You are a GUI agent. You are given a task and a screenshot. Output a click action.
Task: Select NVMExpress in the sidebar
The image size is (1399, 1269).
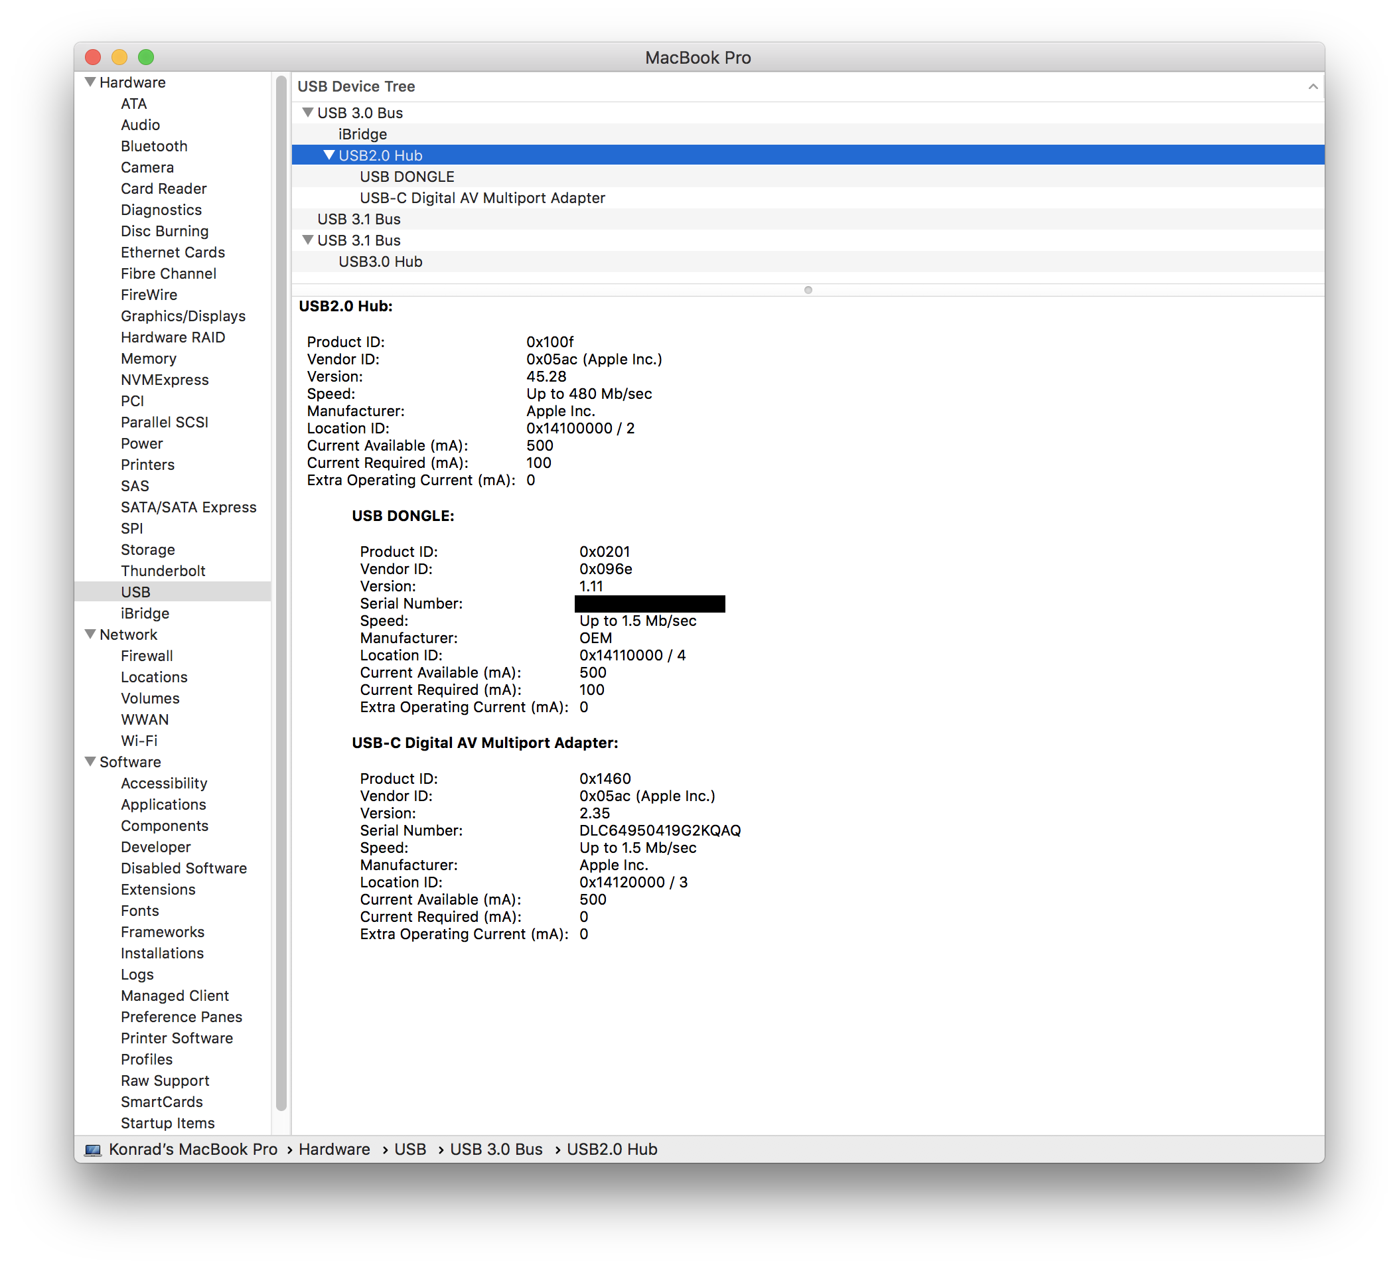[x=165, y=380]
